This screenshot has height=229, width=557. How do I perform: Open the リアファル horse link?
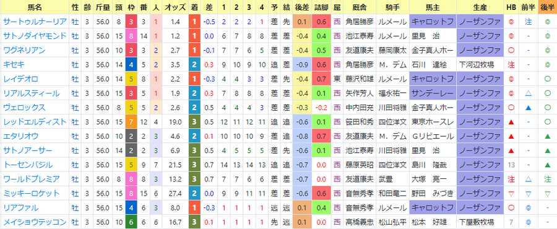(x=20, y=208)
